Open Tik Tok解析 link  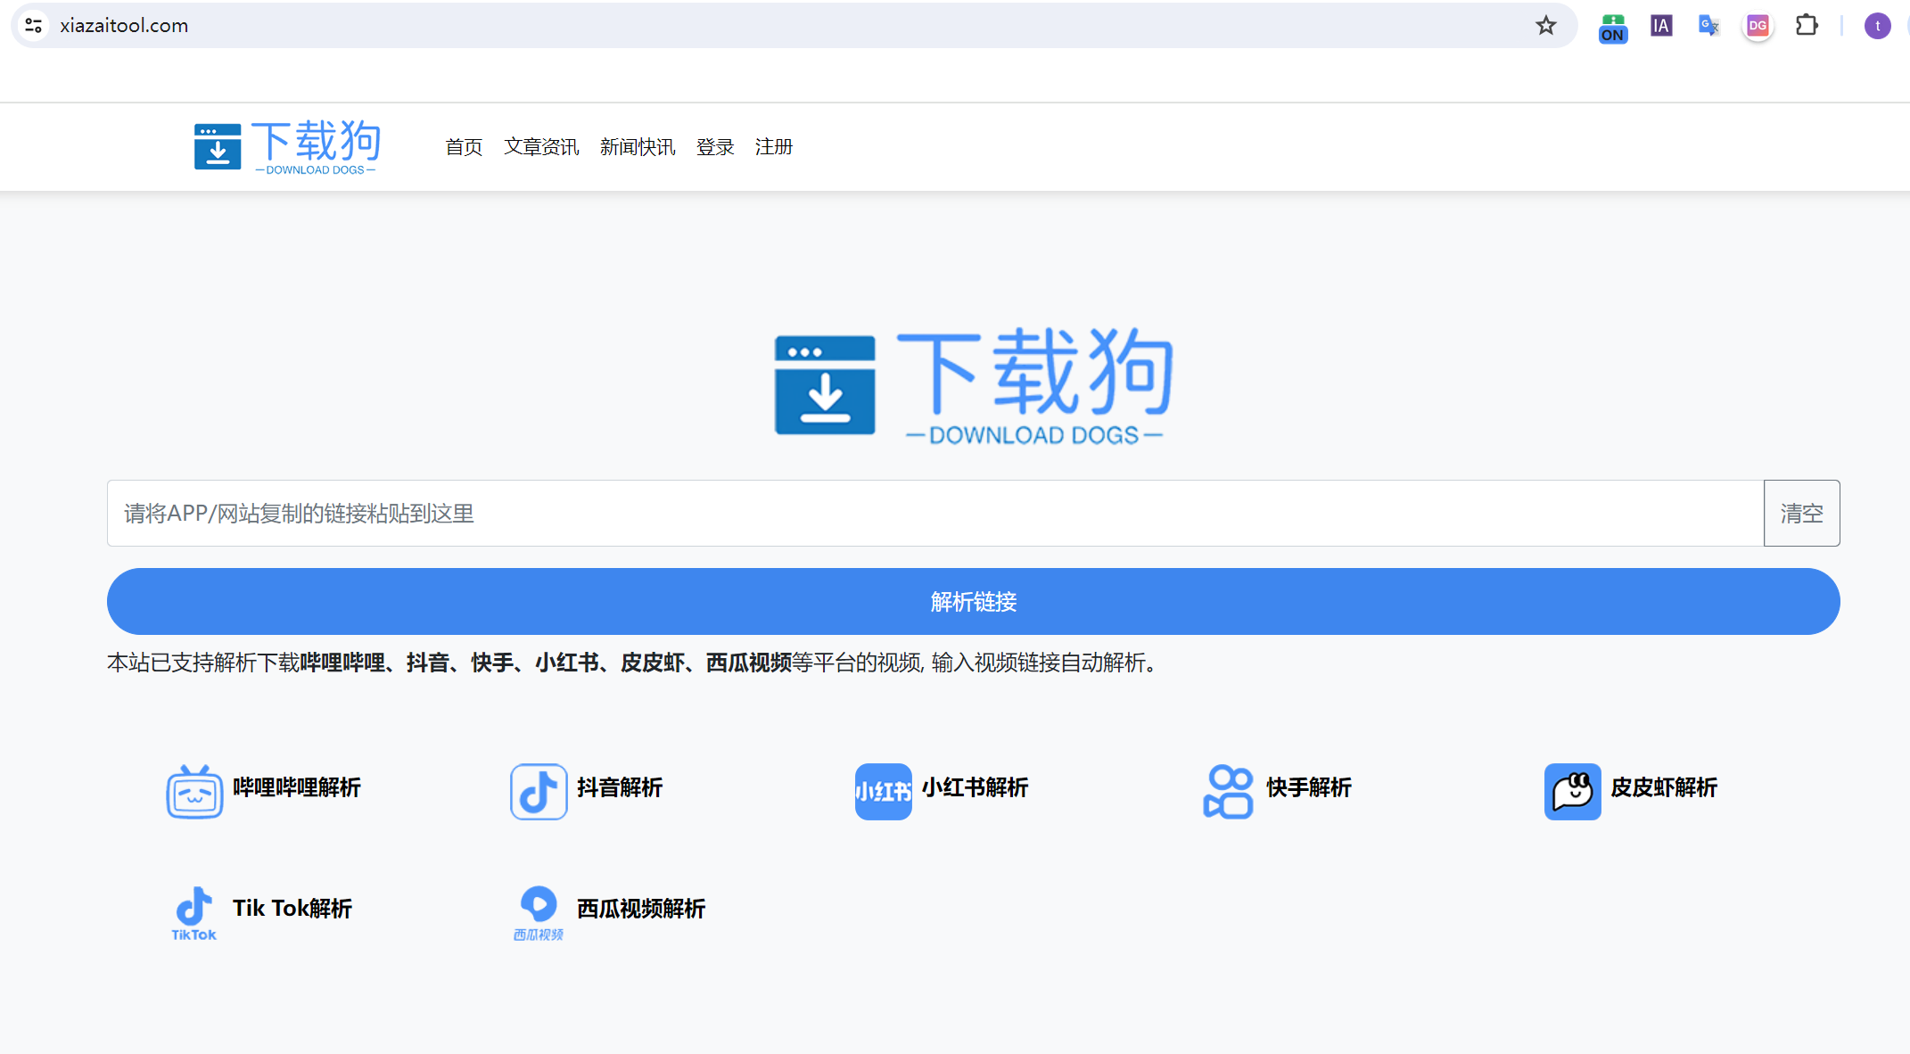click(292, 909)
